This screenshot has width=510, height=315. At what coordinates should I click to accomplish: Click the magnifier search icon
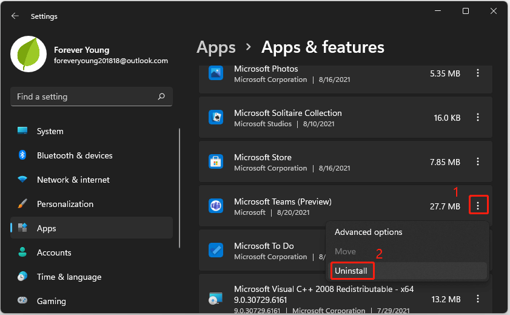pyautogui.click(x=161, y=97)
